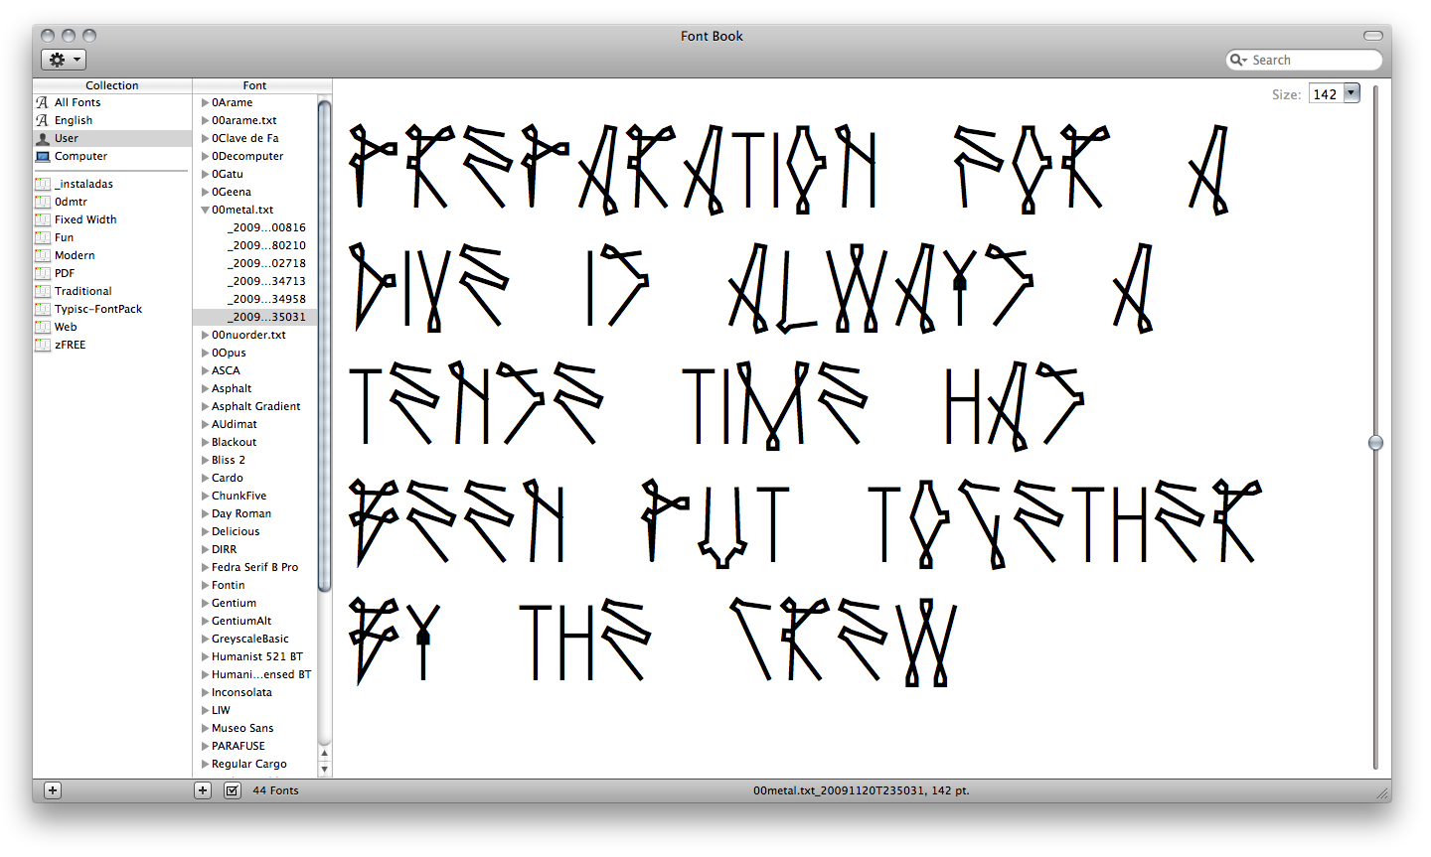Collapse the 00metal.txt font family
This screenshot has width=1431, height=857.
[206, 210]
